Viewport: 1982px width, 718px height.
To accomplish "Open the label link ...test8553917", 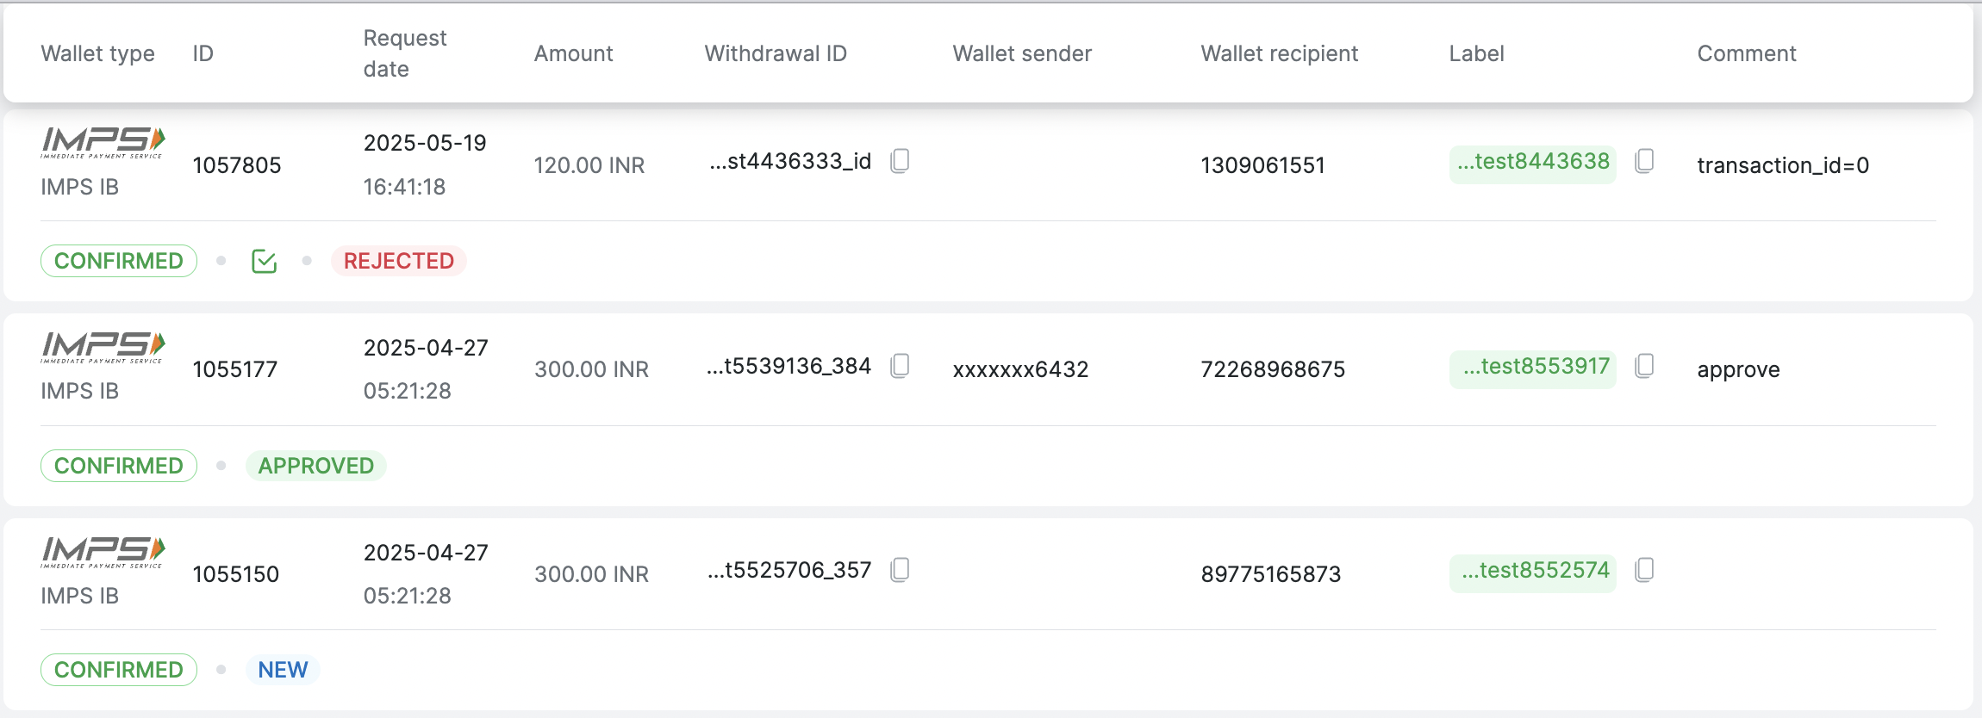I will point(1536,367).
